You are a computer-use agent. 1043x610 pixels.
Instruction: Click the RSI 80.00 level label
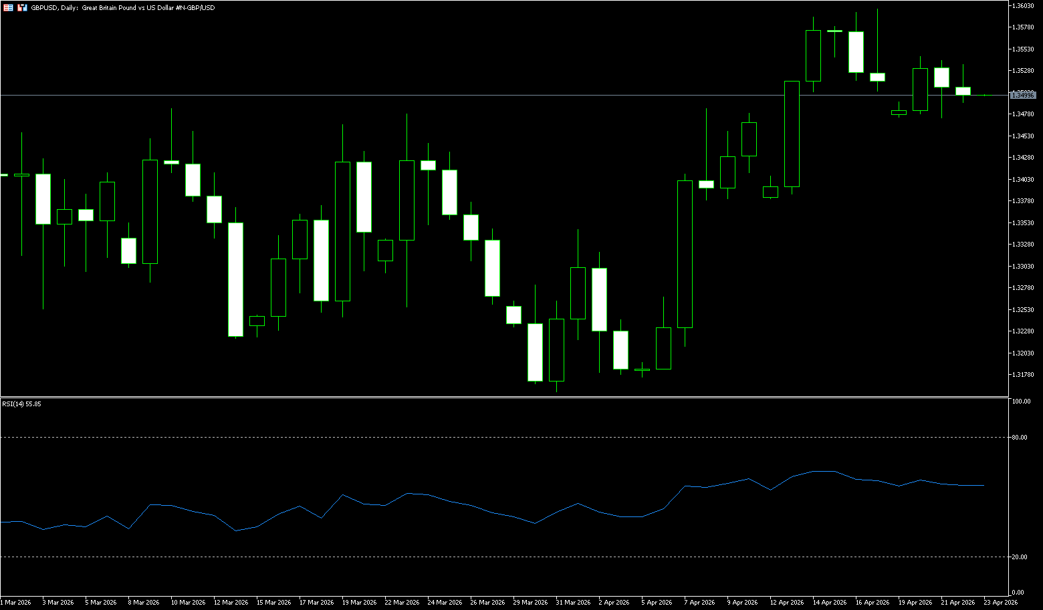point(1020,438)
